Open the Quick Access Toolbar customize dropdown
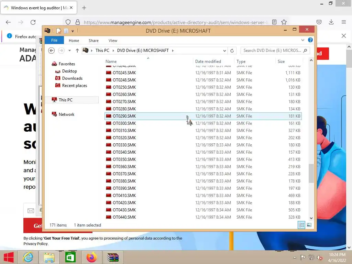Viewport: 352px width, 264px height. pyautogui.click(x=73, y=31)
